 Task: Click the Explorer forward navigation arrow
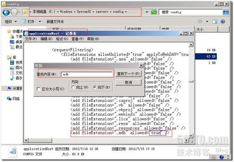click(15, 12)
